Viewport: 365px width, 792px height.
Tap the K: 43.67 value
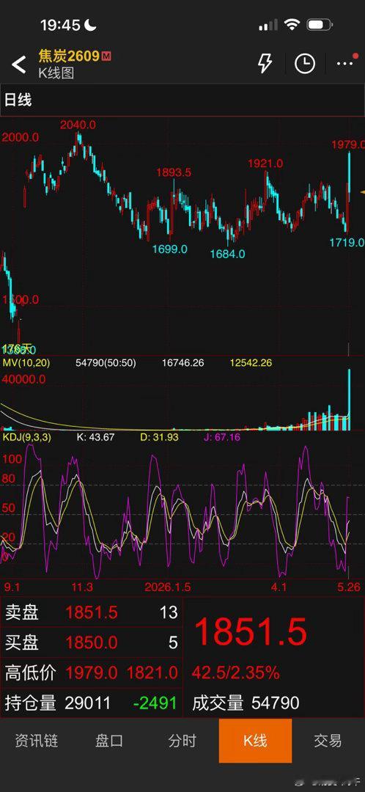click(95, 437)
